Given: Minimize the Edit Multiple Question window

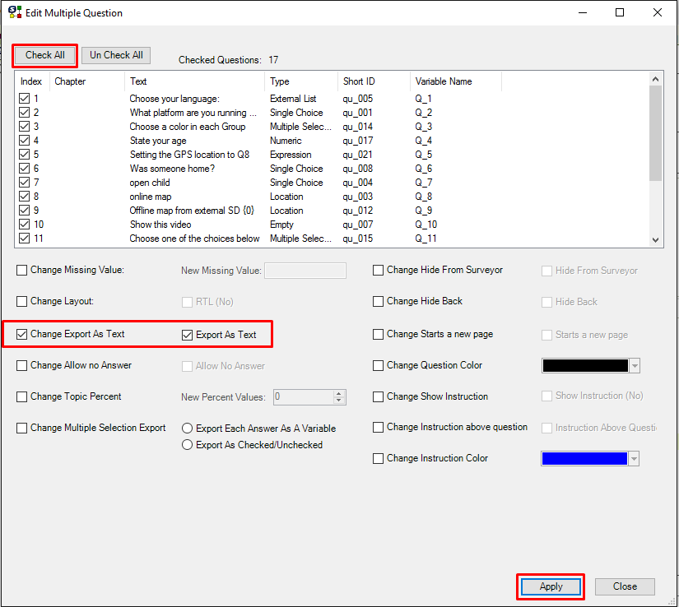Looking at the screenshot, I should 583,12.
